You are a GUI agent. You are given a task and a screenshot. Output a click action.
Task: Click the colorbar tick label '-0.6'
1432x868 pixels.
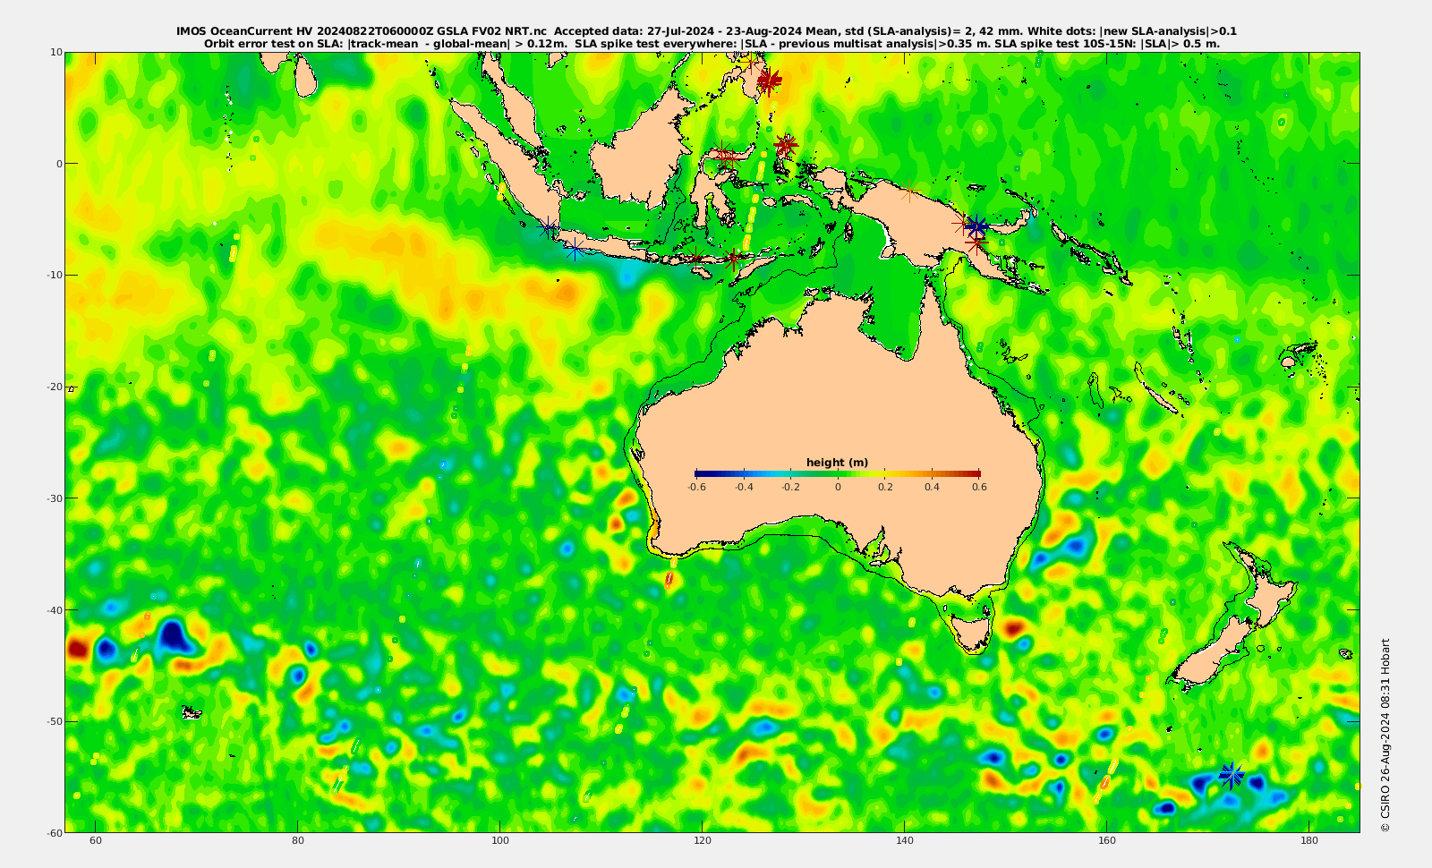696,487
